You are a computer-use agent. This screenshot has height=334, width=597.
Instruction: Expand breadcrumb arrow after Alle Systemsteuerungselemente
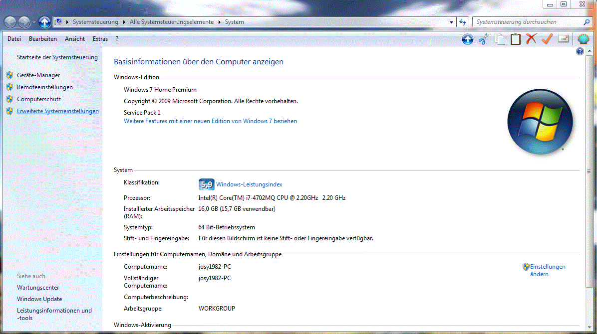219,22
